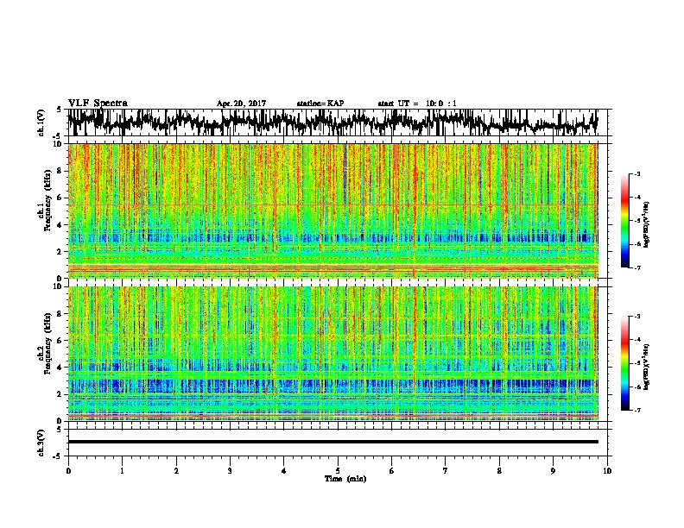Click the "7" tick on the time axis
The height and width of the screenshot is (528, 684).
(446, 471)
